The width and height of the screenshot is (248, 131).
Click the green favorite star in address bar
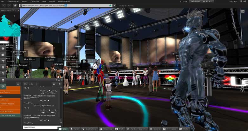(110, 5)
